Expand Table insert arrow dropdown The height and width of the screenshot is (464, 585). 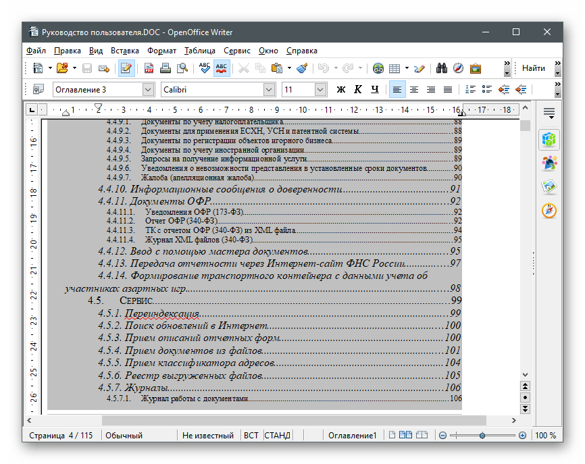coord(407,68)
